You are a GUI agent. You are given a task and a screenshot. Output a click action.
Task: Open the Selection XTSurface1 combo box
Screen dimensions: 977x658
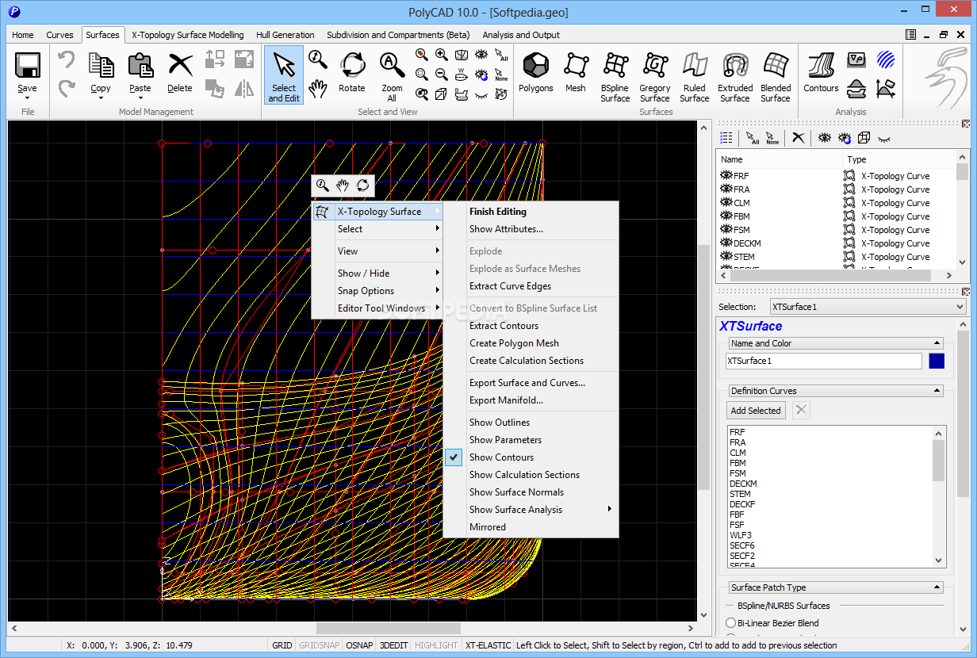867,307
